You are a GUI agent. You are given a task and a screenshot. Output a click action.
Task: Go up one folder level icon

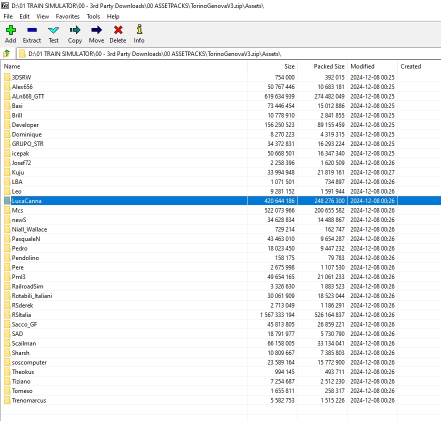pos(6,53)
